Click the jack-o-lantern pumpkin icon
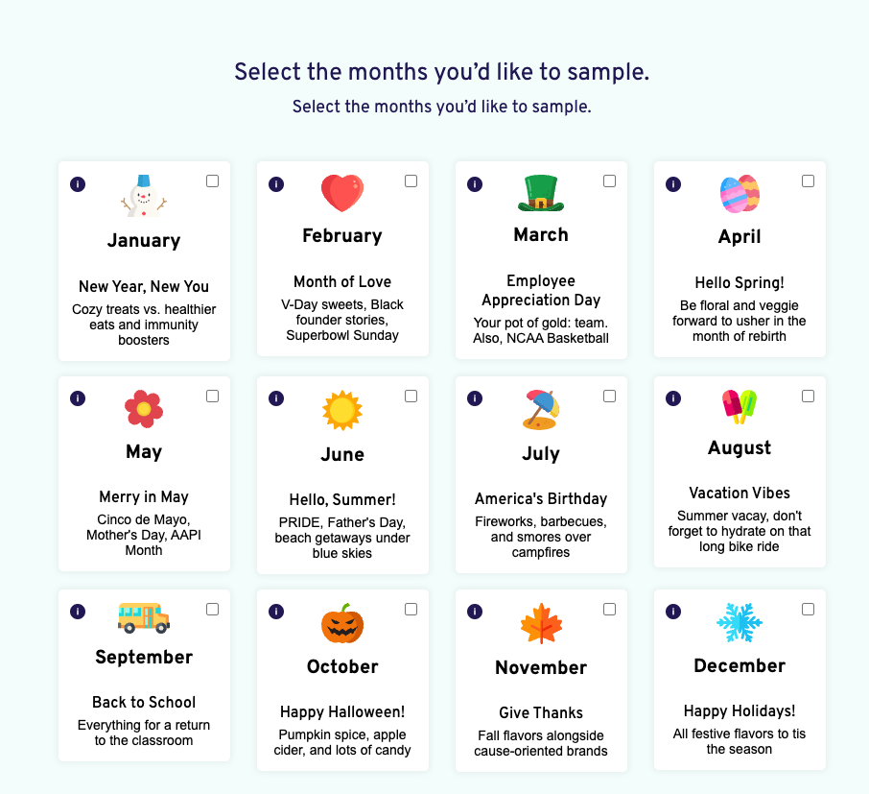 click(342, 624)
